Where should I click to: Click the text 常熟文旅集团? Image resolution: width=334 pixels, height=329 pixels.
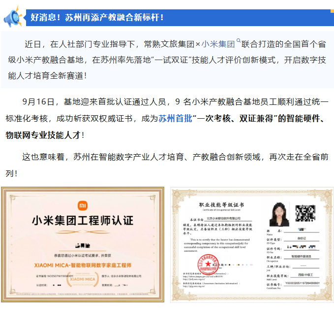(169, 44)
